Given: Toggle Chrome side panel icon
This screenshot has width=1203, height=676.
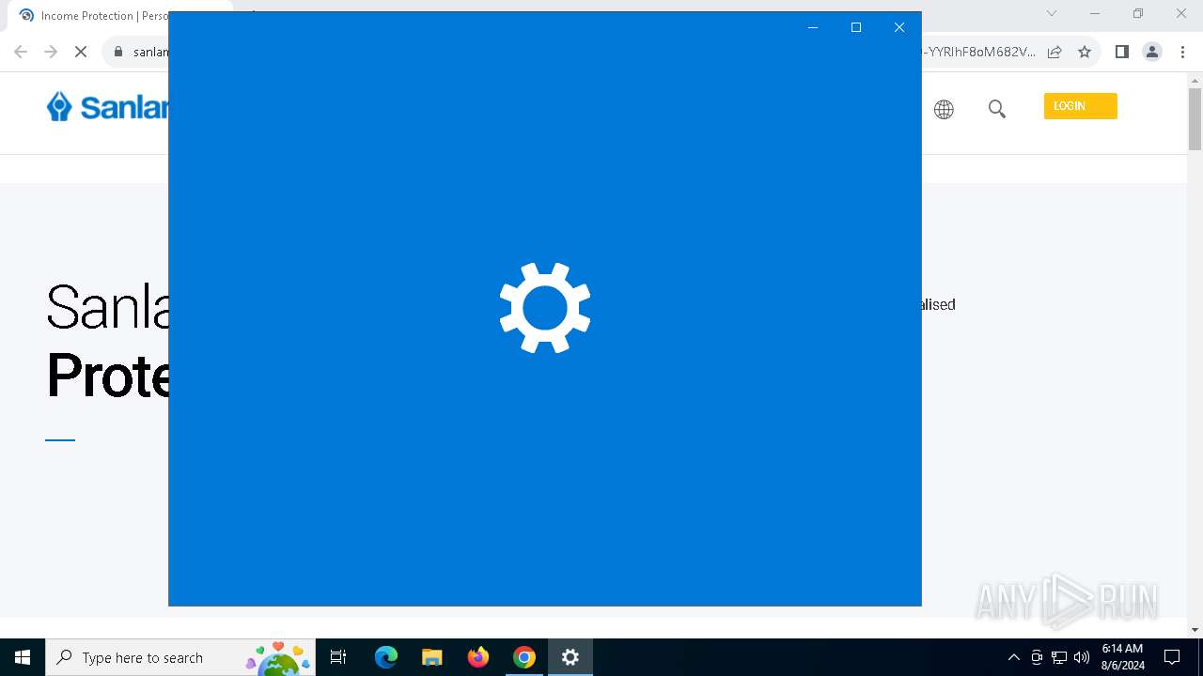Looking at the screenshot, I should point(1121,52).
